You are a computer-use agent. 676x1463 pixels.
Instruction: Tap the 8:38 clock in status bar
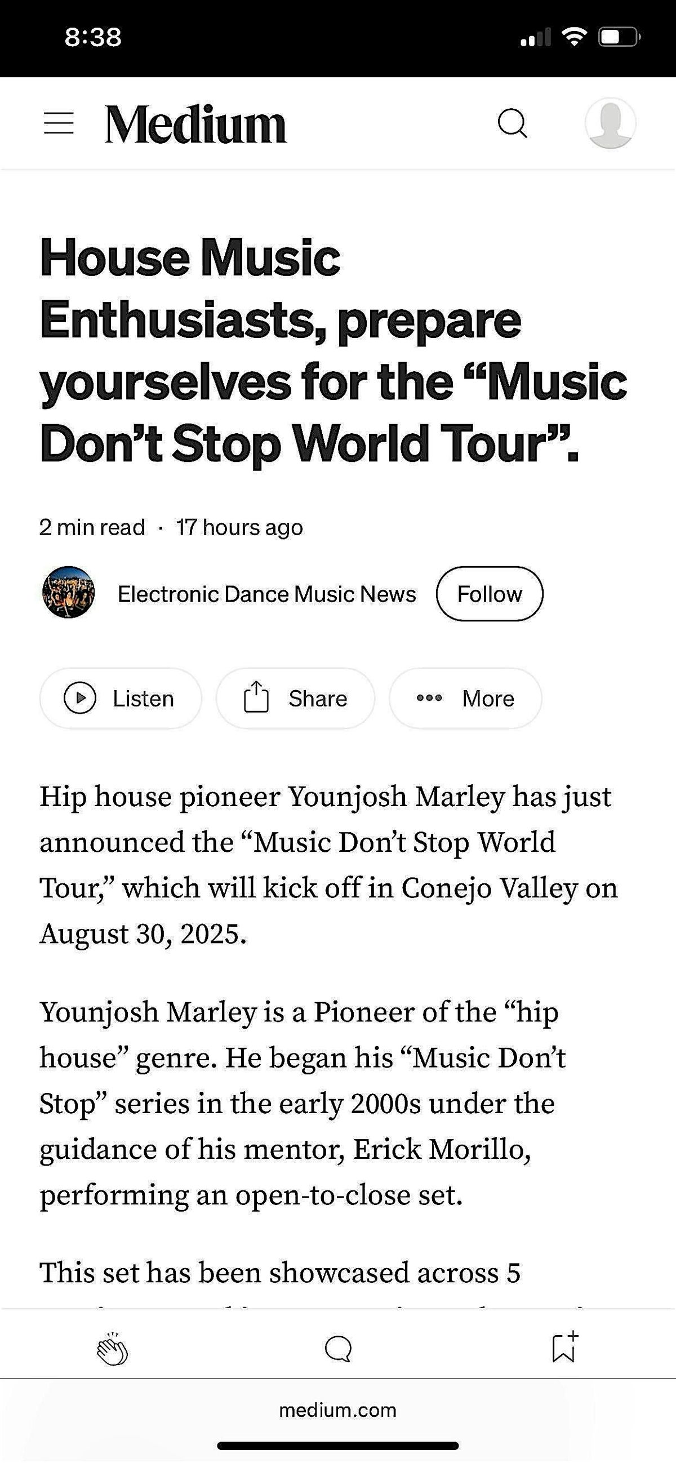[x=93, y=38]
